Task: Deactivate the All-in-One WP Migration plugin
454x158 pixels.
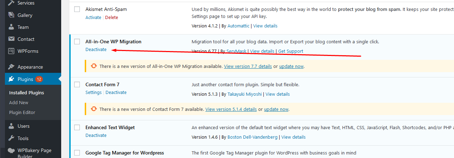Action: 96,50
